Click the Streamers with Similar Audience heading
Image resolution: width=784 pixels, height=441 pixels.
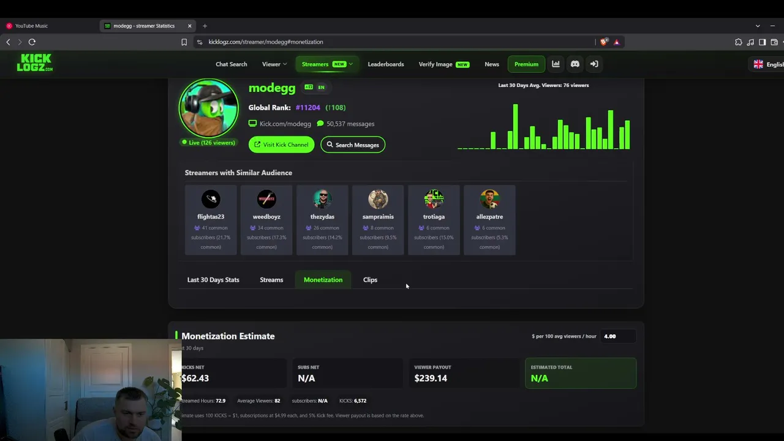238,173
